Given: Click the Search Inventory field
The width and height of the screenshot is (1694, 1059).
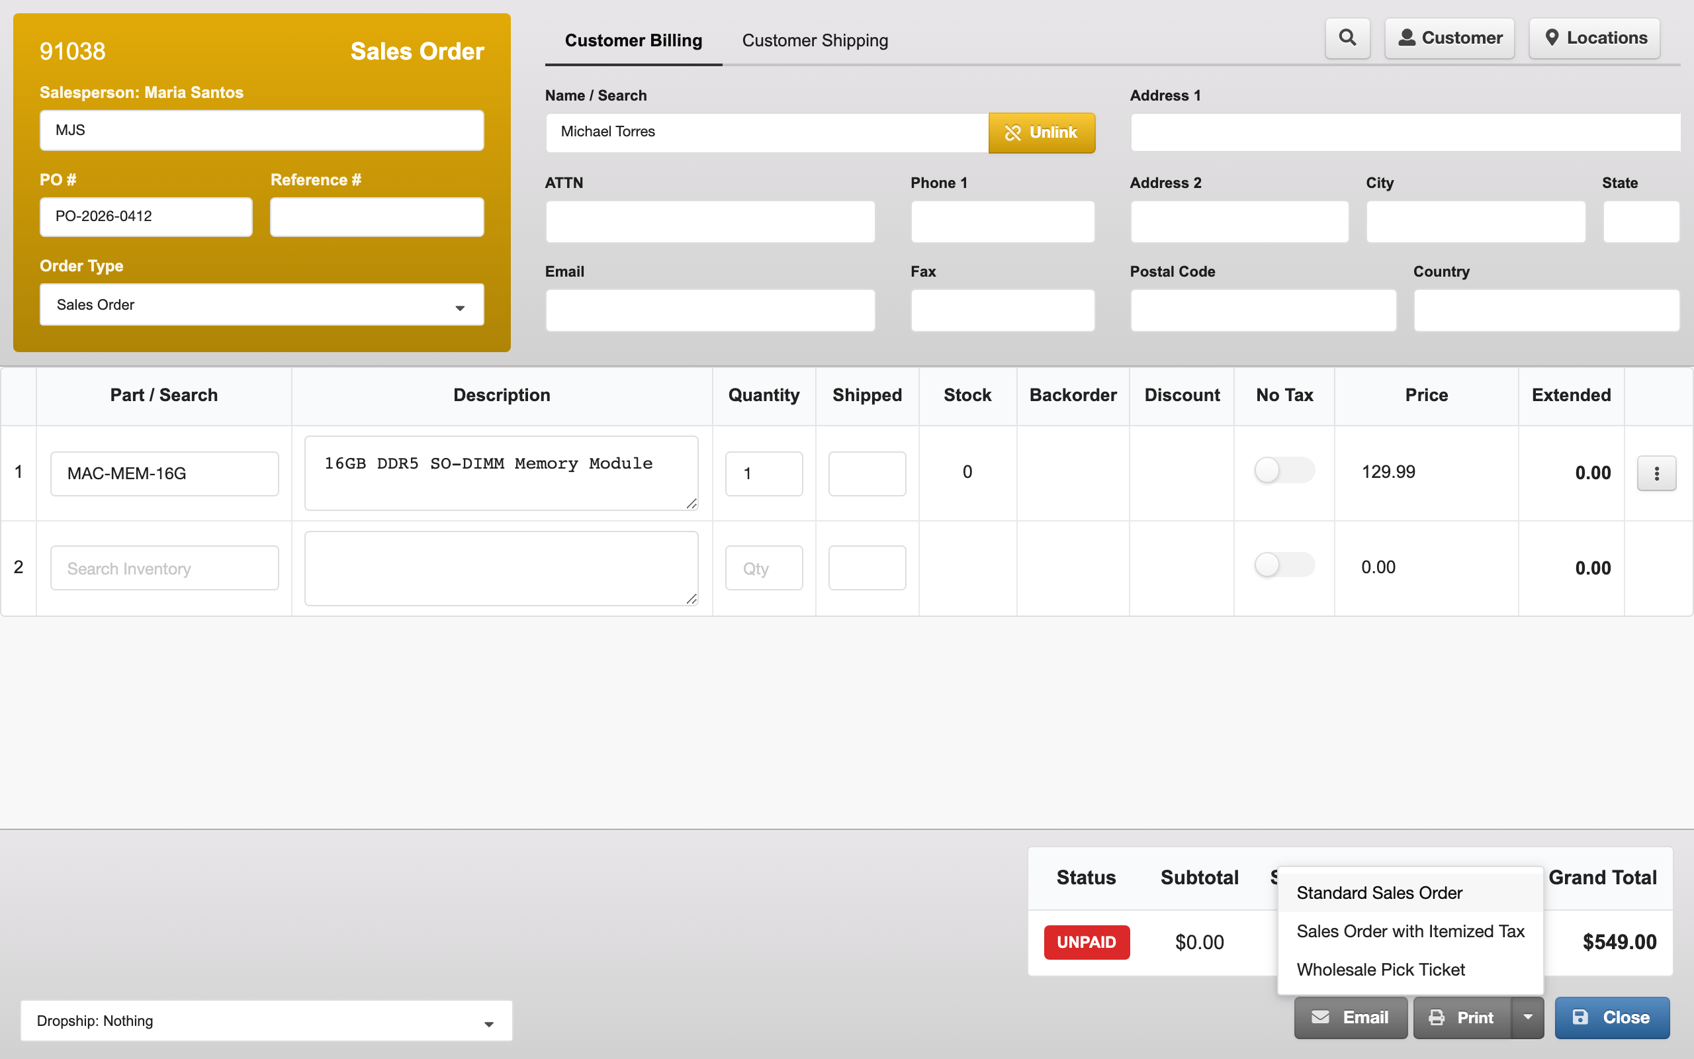Looking at the screenshot, I should click(x=165, y=568).
